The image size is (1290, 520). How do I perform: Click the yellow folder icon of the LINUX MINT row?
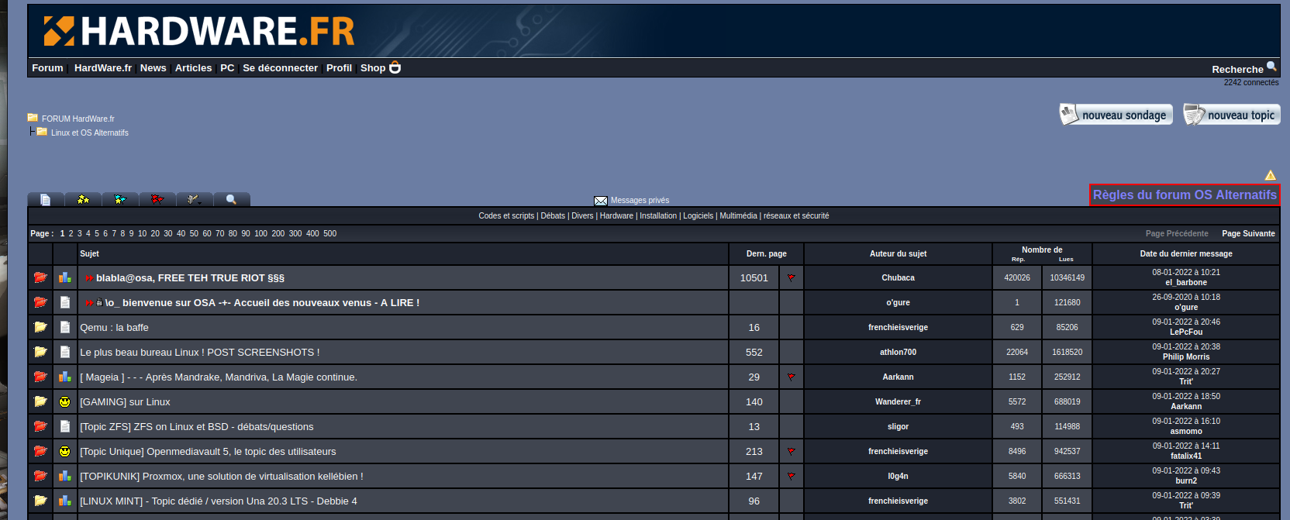tap(40, 501)
